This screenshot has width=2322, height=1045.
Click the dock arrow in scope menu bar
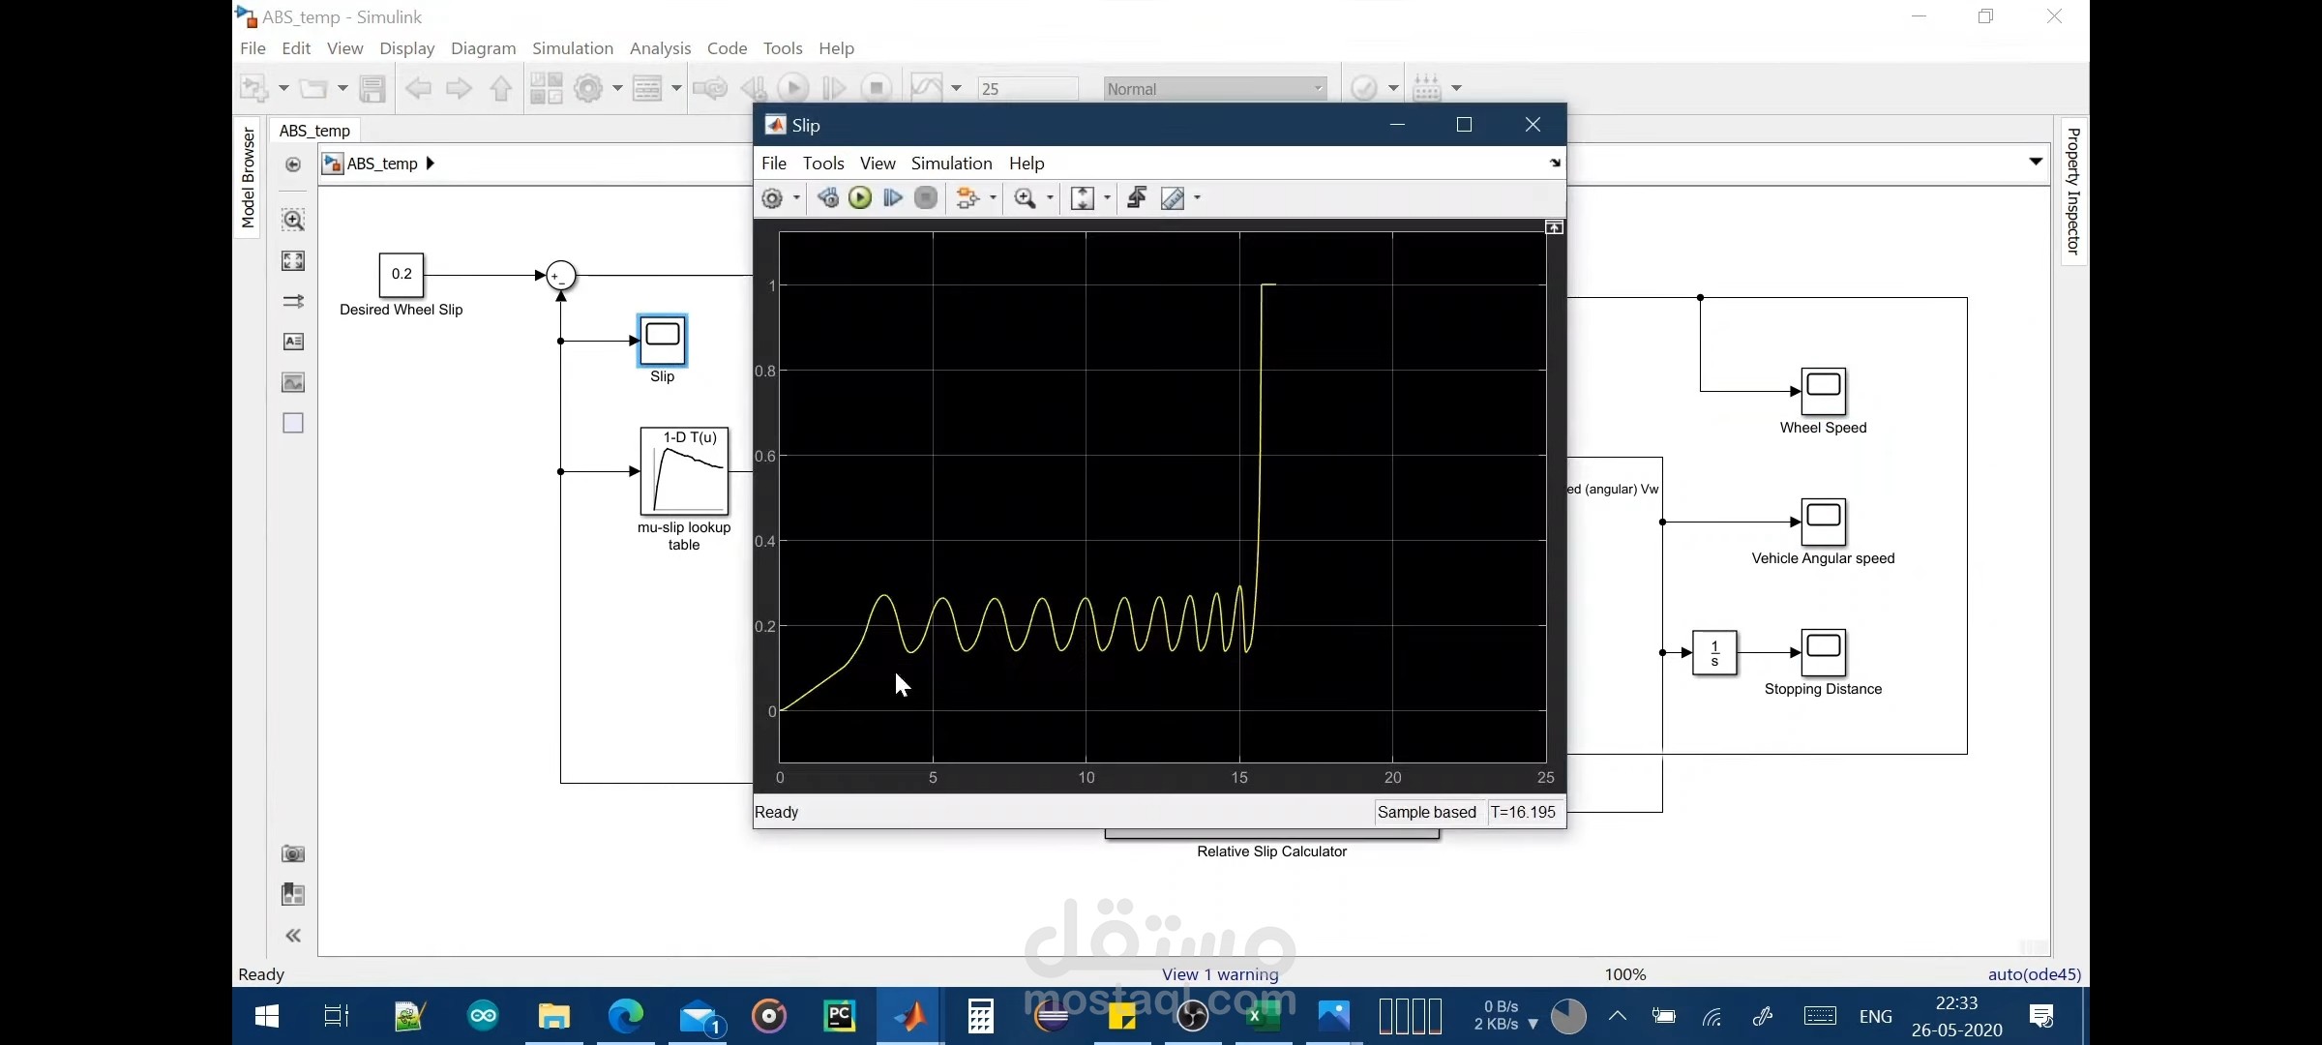coord(1555,163)
